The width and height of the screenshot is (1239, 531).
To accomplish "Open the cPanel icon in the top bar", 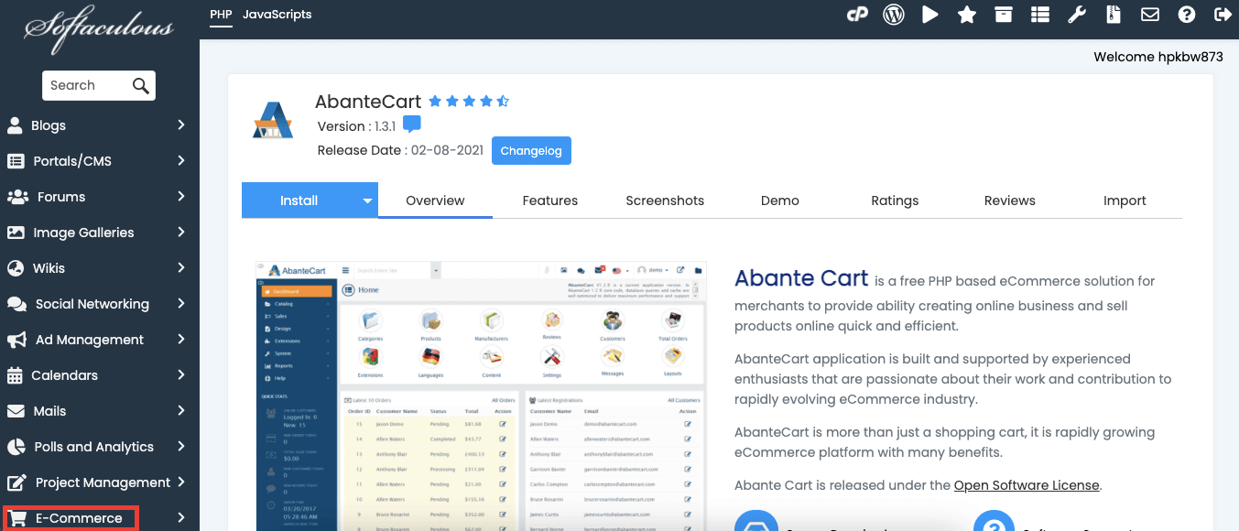I will coord(857,14).
